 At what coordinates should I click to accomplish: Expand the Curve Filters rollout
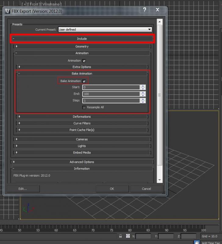(x=82, y=123)
